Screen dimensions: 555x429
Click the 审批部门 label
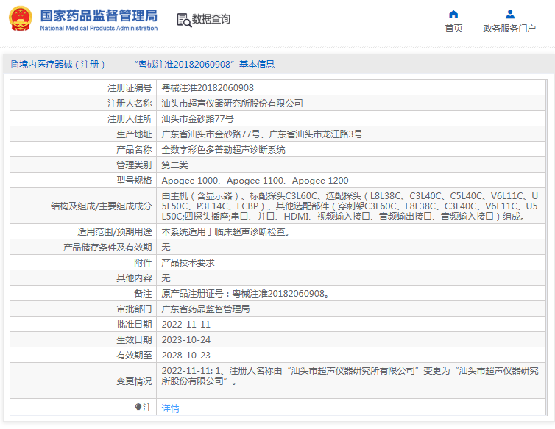point(134,309)
